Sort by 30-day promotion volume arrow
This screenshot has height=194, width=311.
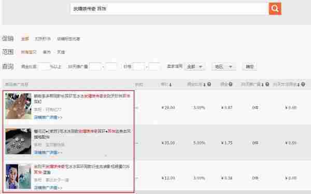click(x=262, y=85)
